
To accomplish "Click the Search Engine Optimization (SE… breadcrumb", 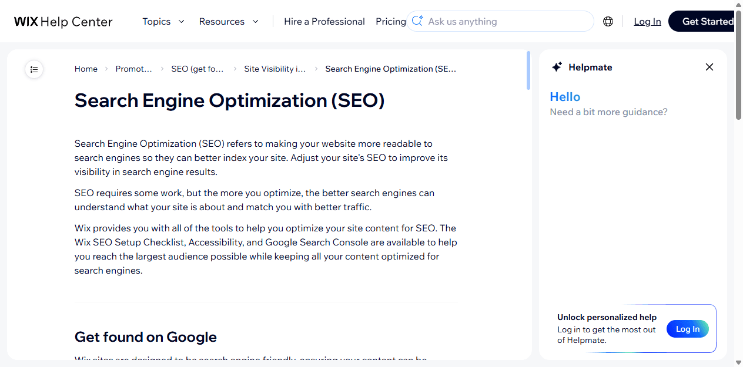I will [x=391, y=69].
